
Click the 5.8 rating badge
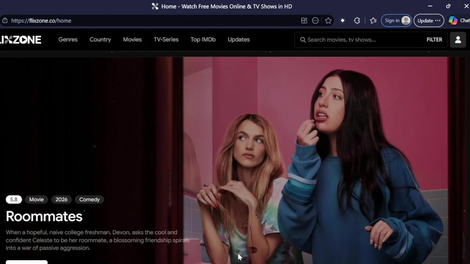pyautogui.click(x=14, y=199)
